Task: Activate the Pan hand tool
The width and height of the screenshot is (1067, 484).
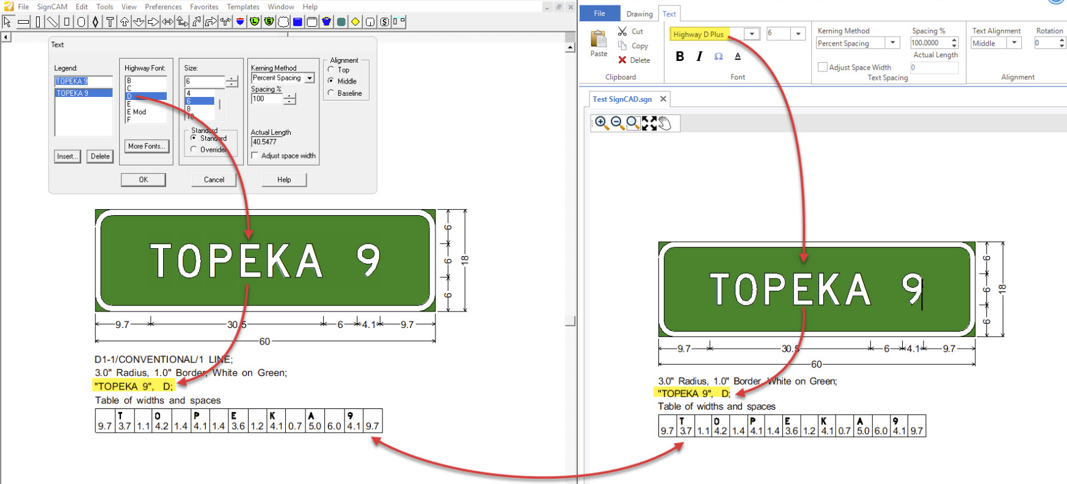Action: coord(665,123)
